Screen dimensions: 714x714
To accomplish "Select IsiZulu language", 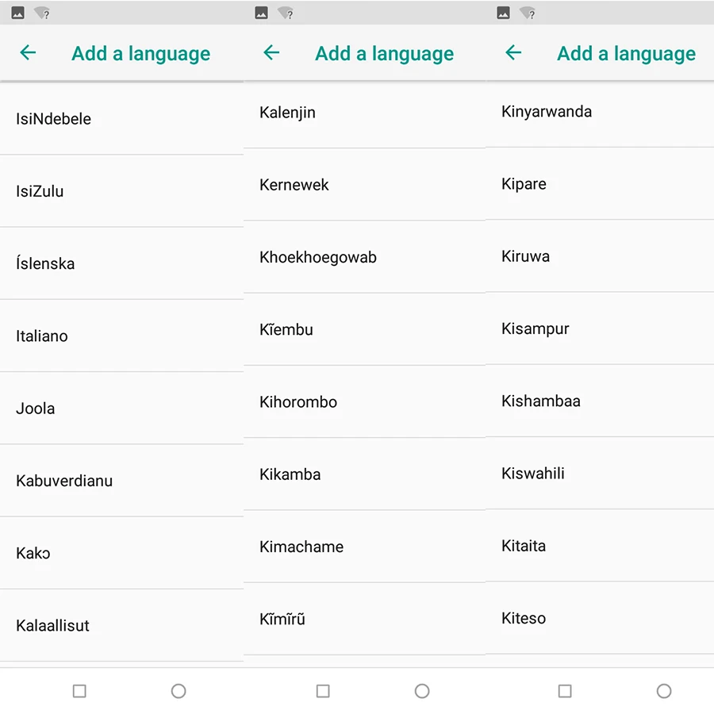I will click(x=121, y=191).
